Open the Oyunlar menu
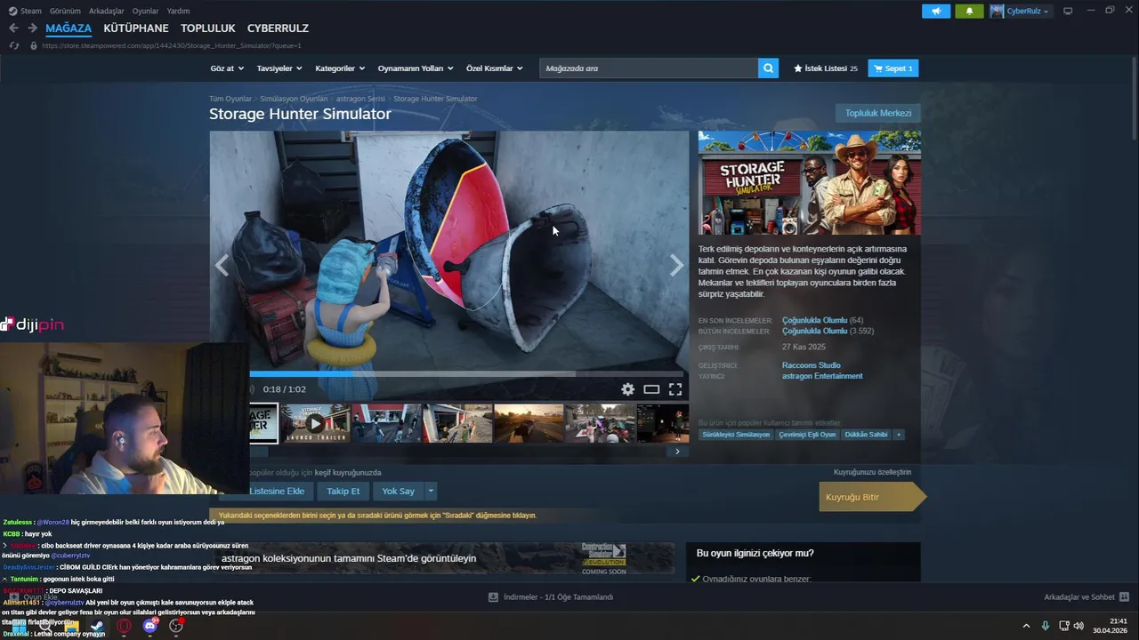The height and width of the screenshot is (640, 1139). pyautogui.click(x=145, y=11)
